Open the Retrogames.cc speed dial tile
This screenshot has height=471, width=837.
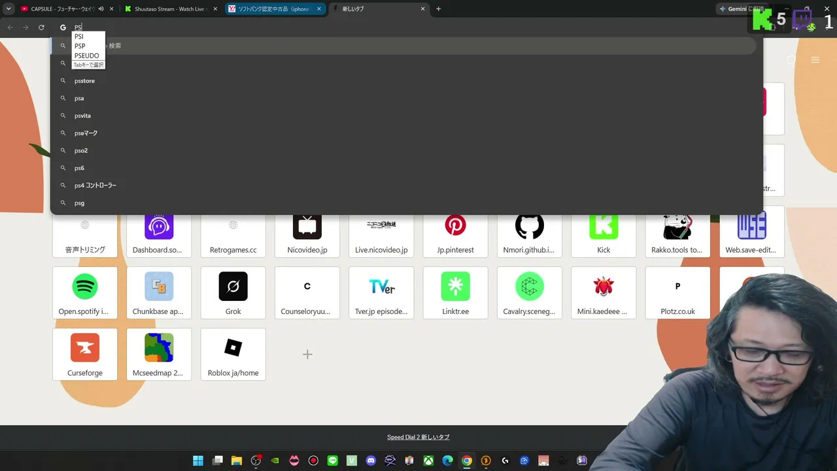tap(233, 236)
